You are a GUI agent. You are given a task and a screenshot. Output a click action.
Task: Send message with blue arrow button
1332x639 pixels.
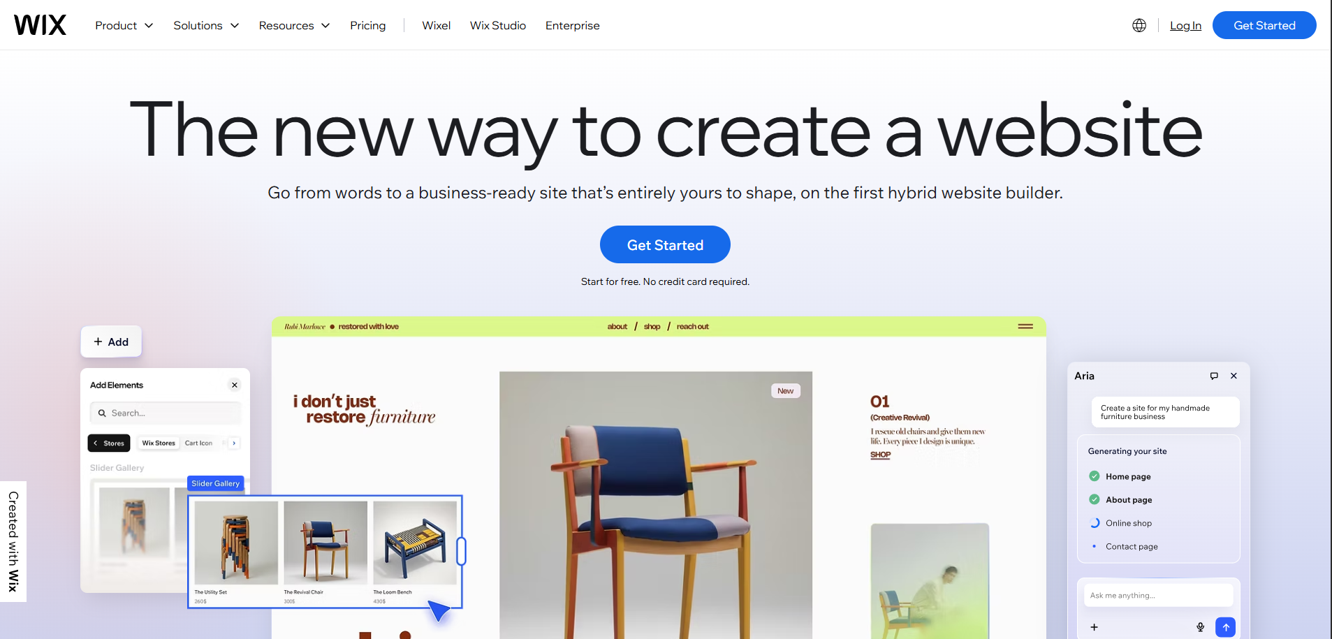(1225, 627)
